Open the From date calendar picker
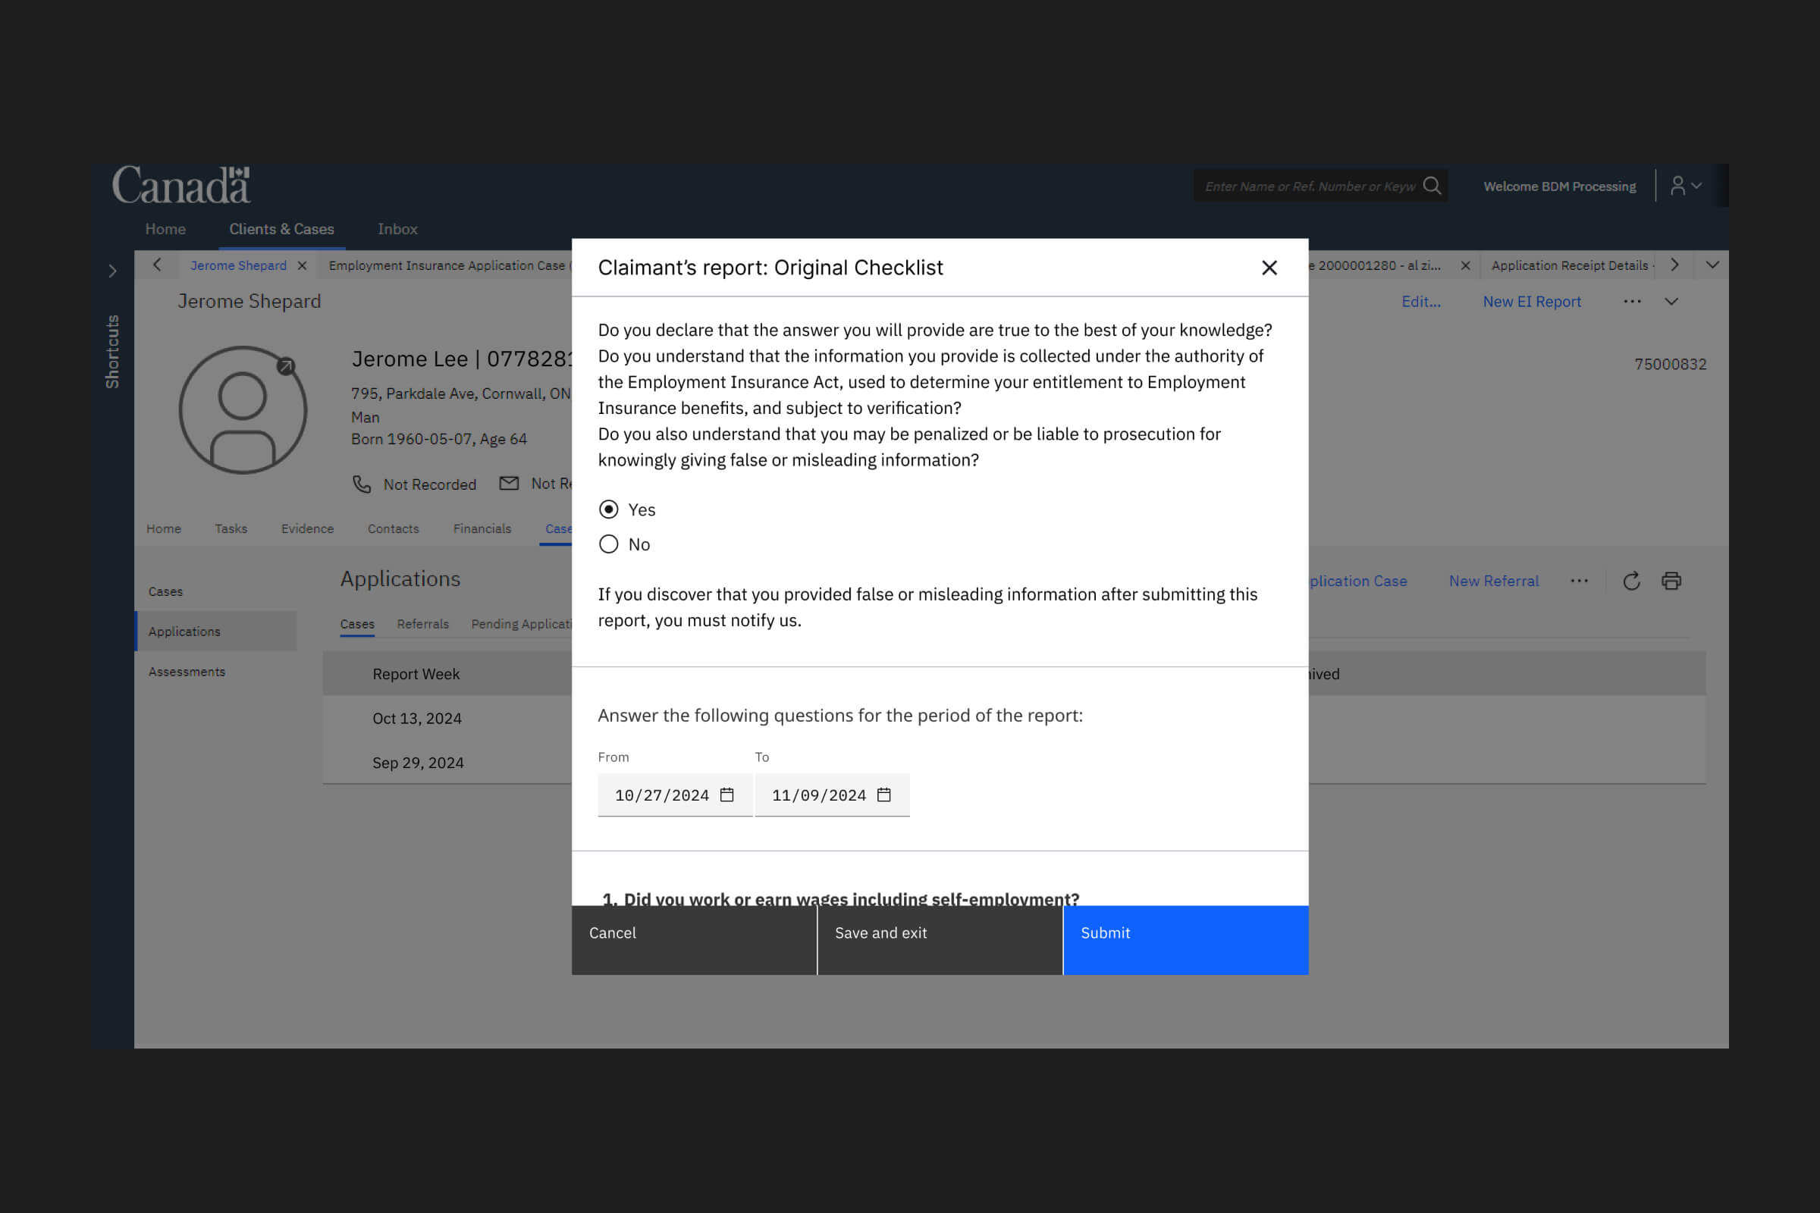1820x1213 pixels. point(726,795)
